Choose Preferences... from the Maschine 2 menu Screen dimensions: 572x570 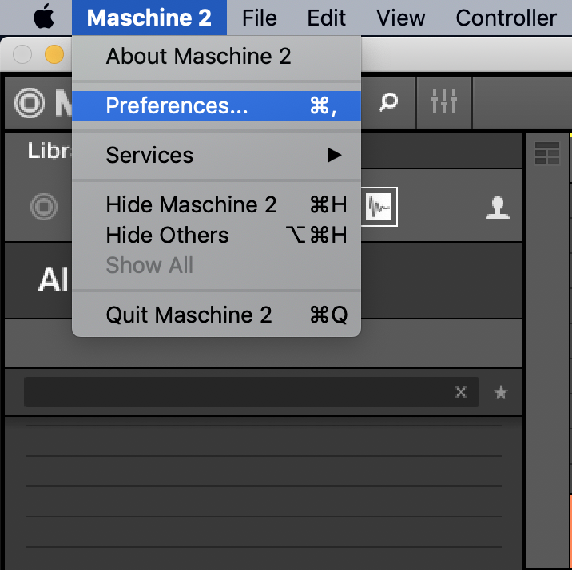216,105
